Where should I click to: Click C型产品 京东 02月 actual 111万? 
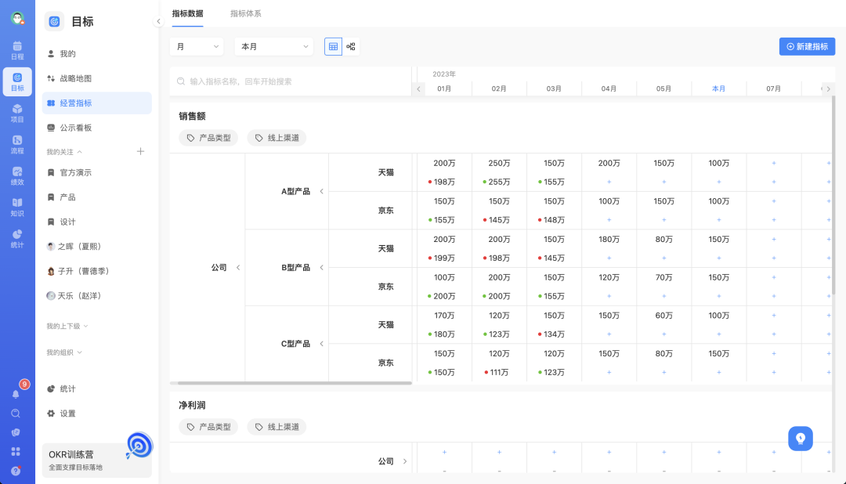(x=499, y=372)
